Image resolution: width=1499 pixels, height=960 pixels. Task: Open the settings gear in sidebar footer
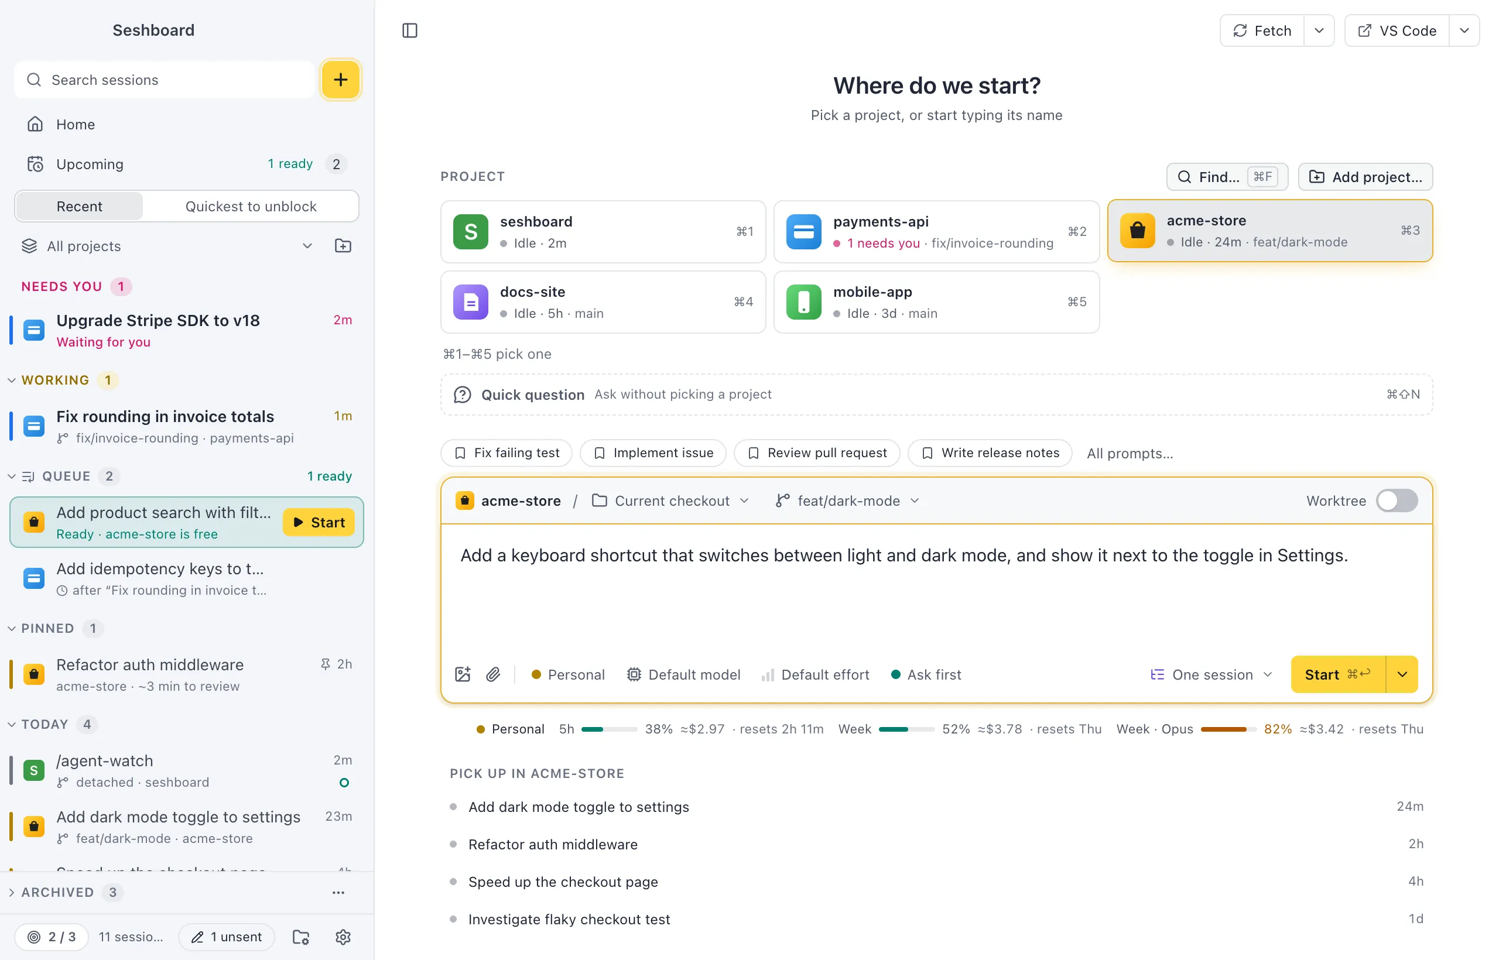pos(343,937)
